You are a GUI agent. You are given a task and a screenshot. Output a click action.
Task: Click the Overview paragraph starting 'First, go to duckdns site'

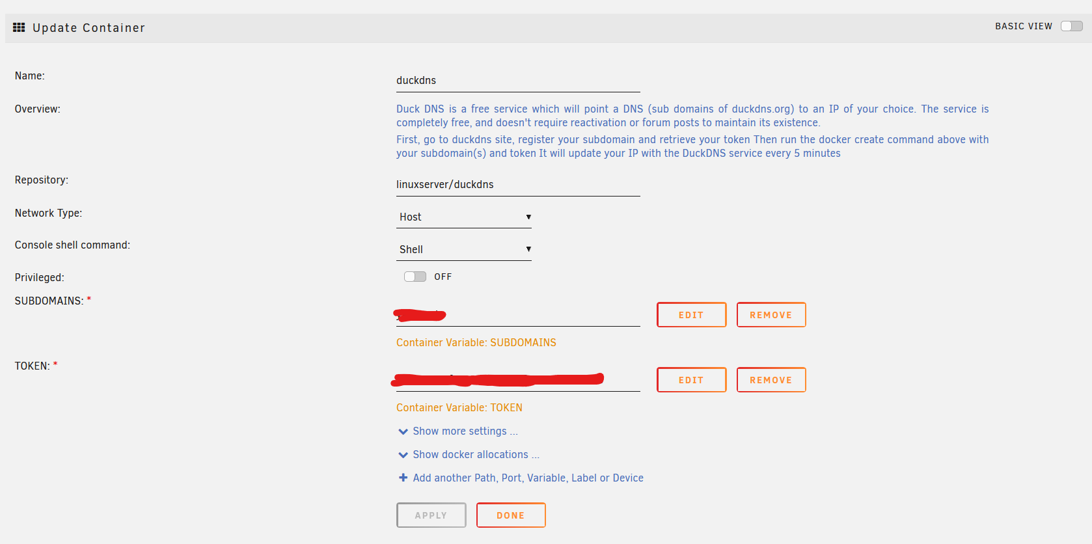[x=692, y=146]
